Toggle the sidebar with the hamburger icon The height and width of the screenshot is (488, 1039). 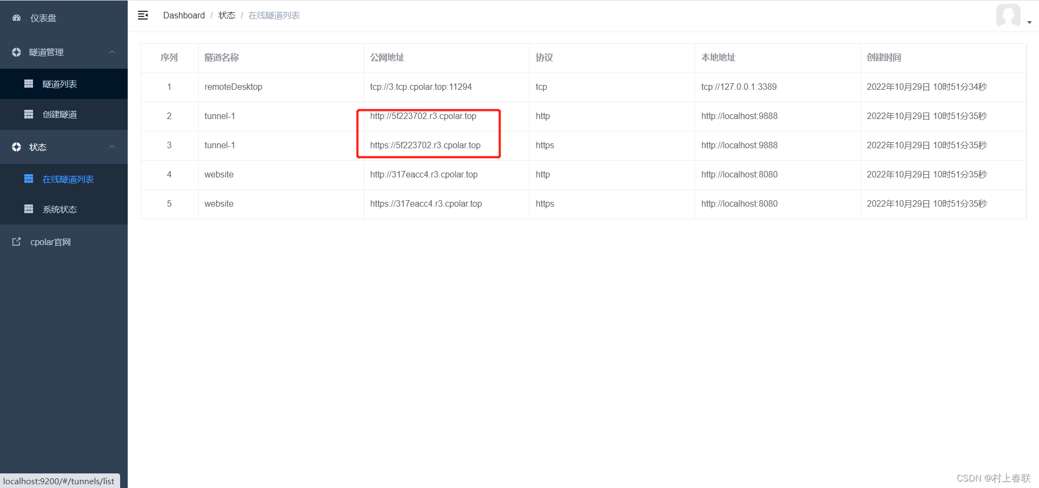click(143, 15)
